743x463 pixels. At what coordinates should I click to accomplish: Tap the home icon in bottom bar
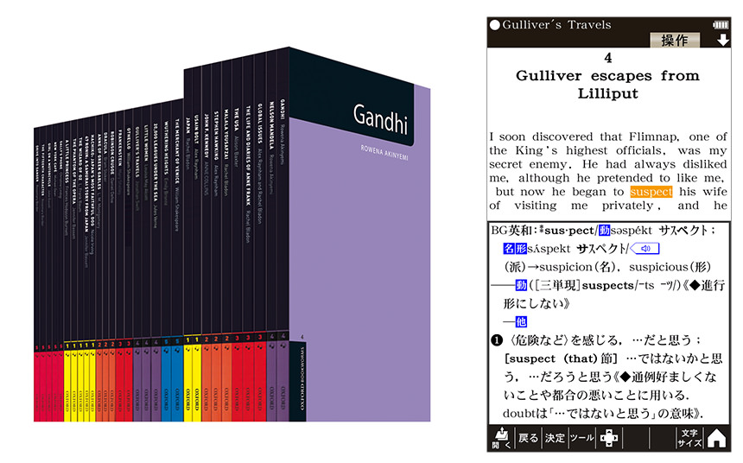(x=716, y=438)
